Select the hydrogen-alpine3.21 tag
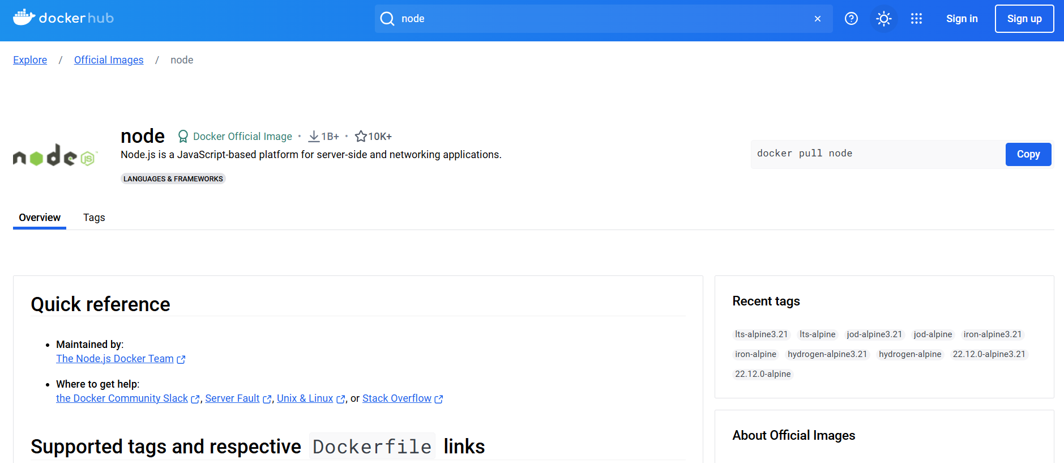The width and height of the screenshot is (1064, 463). click(827, 354)
